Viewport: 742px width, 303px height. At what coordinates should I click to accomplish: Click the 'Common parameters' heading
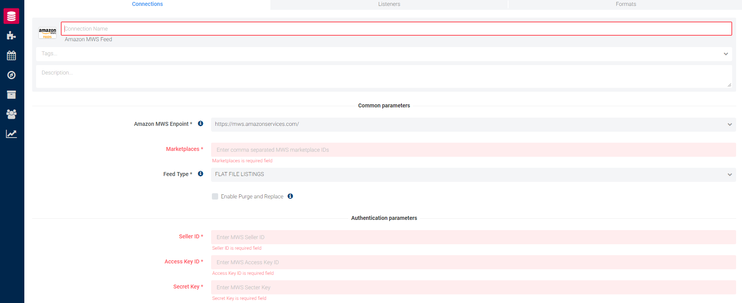click(384, 105)
